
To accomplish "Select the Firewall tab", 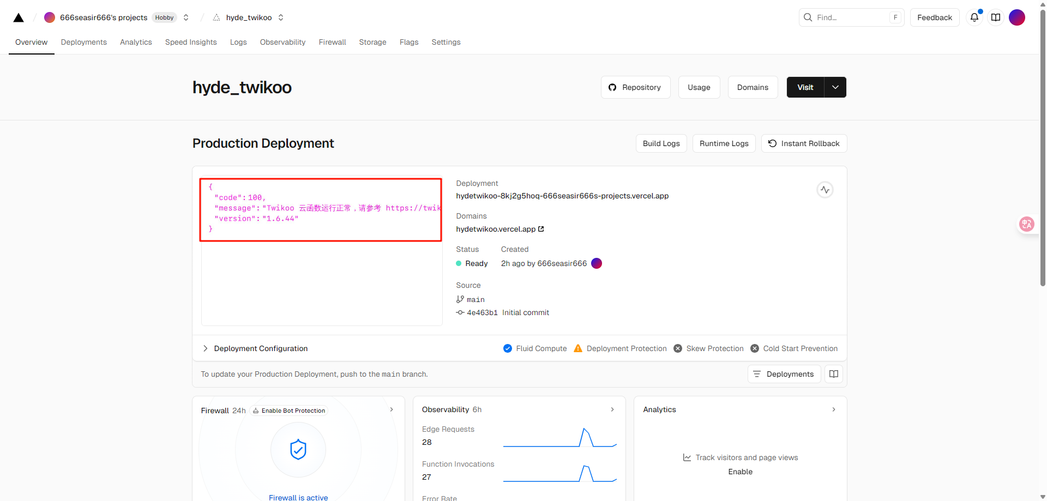I will point(332,42).
